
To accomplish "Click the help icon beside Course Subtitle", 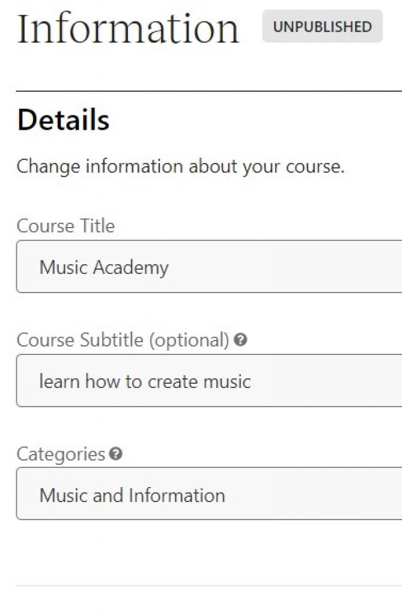I will (x=240, y=341).
